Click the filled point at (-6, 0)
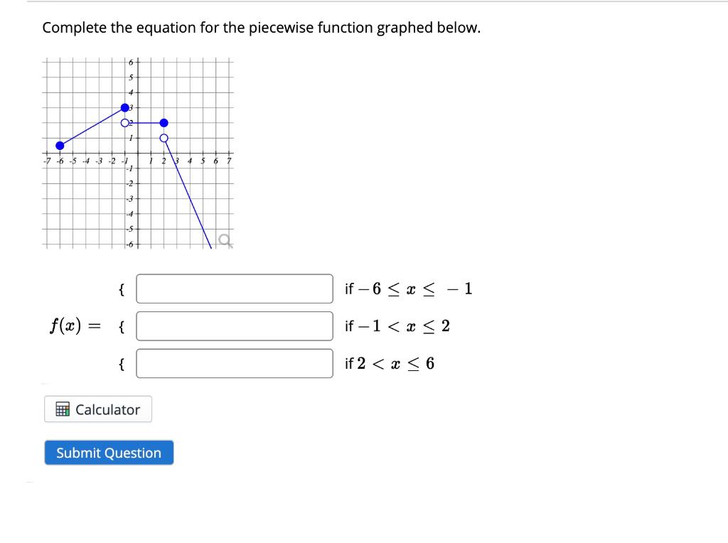728x543 pixels. (x=60, y=145)
